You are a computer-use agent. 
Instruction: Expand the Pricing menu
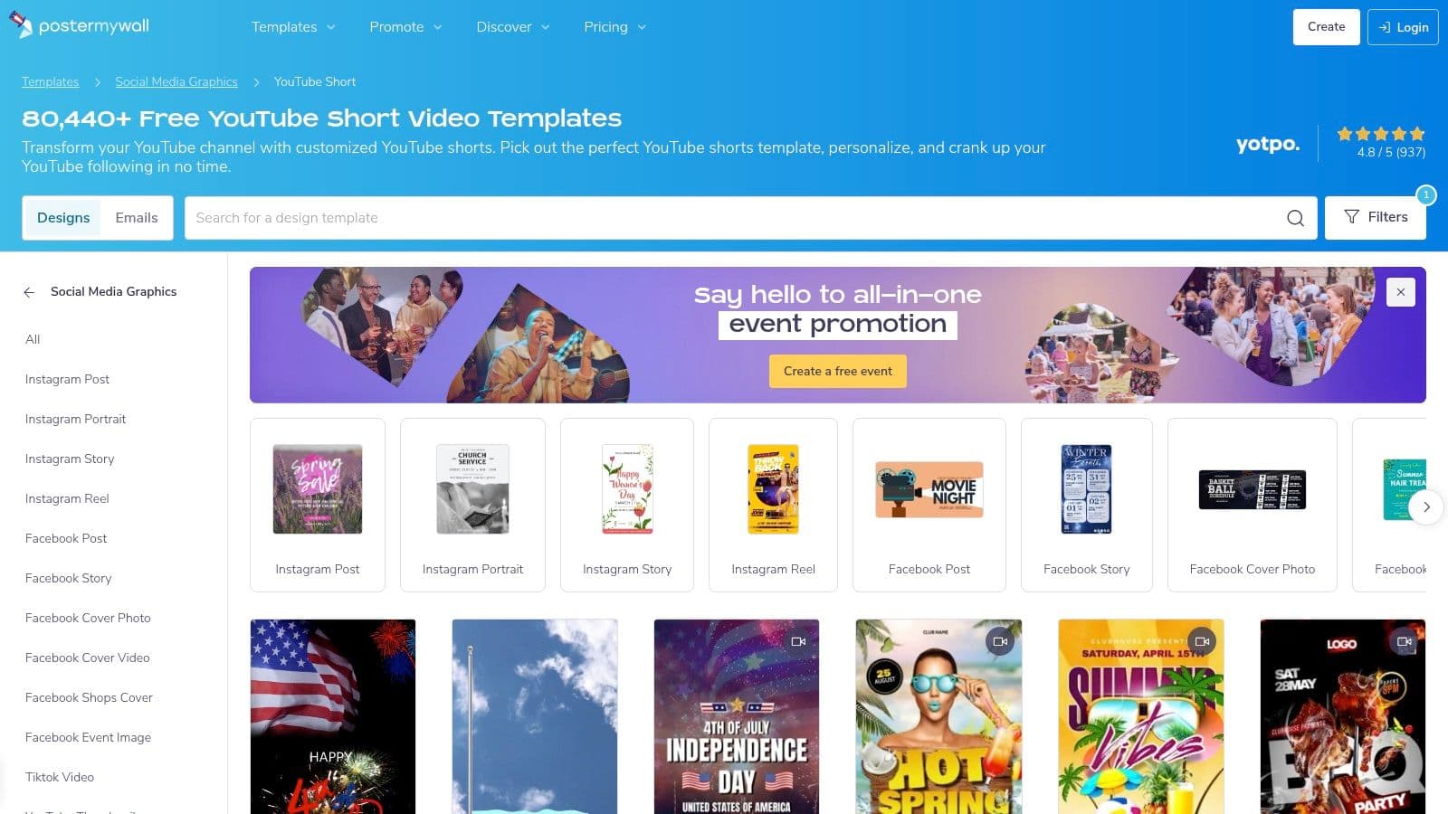[x=615, y=27]
